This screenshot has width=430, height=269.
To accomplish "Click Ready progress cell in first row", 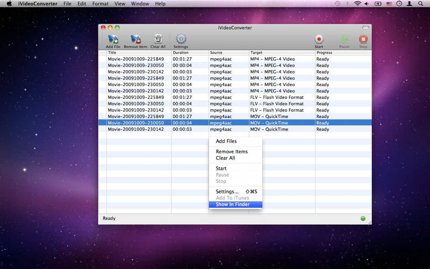I will tap(322, 59).
